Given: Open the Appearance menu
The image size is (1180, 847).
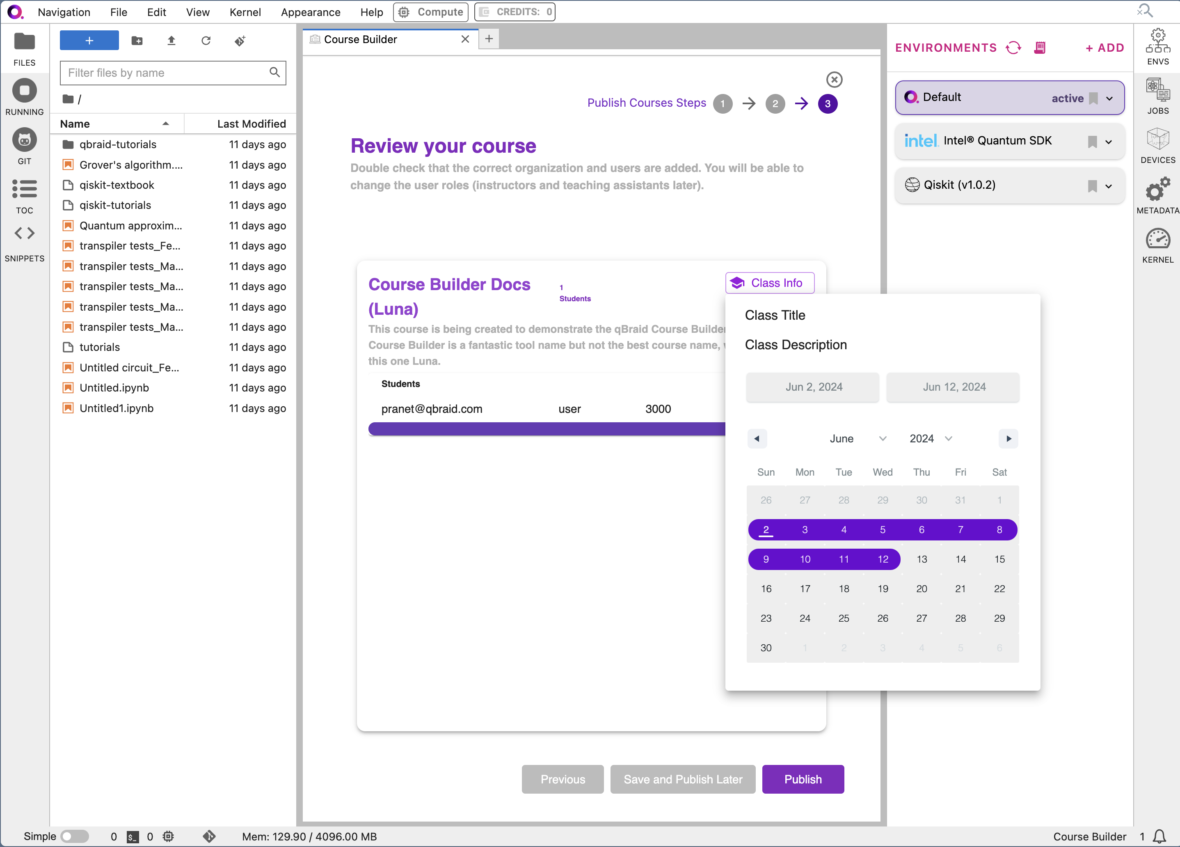Looking at the screenshot, I should [x=311, y=12].
